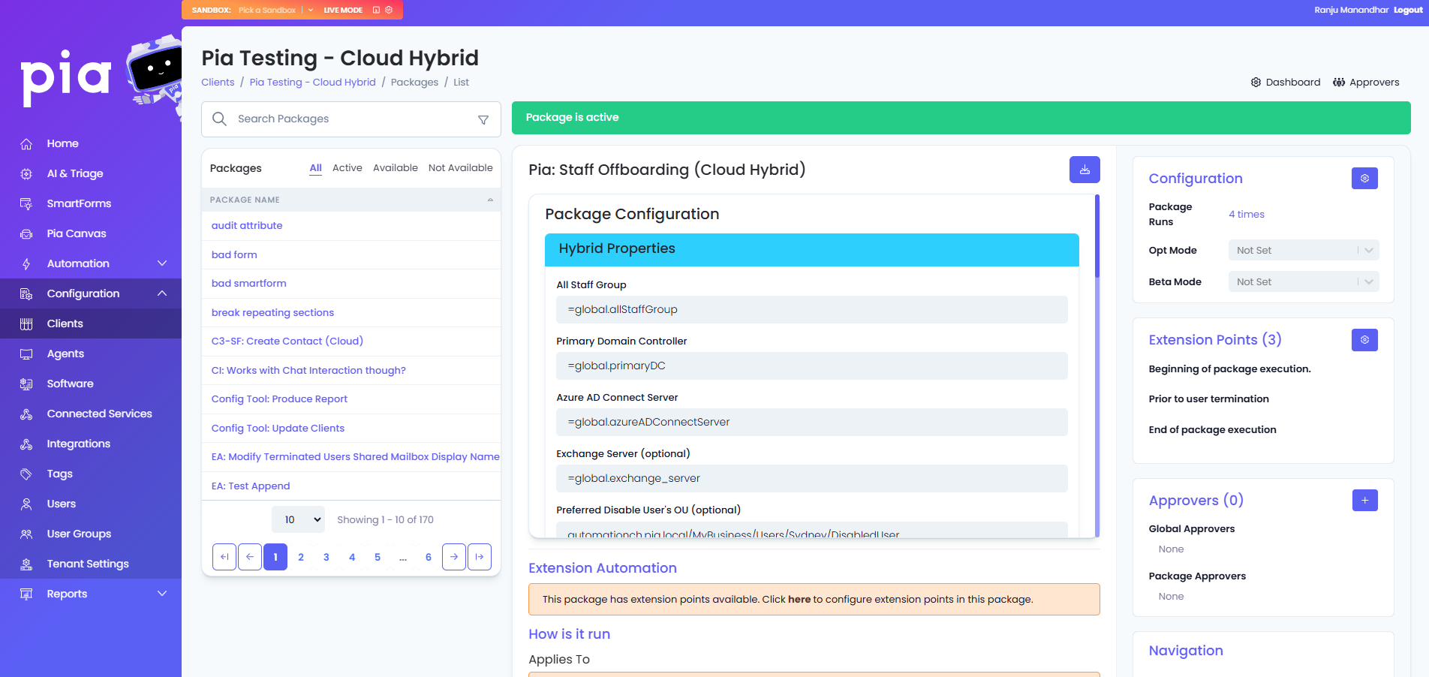Open the Opt Mode dropdown
The image size is (1429, 677).
[1304, 250]
